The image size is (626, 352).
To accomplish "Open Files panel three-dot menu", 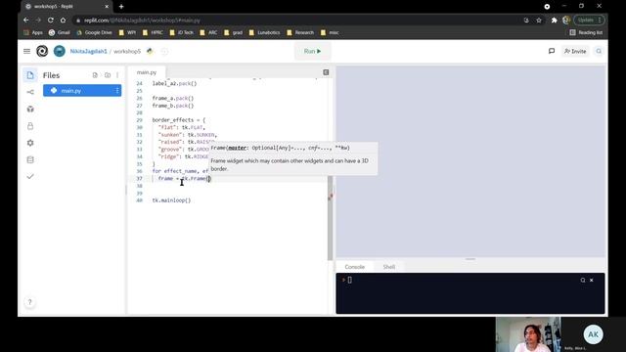I will (117, 75).
